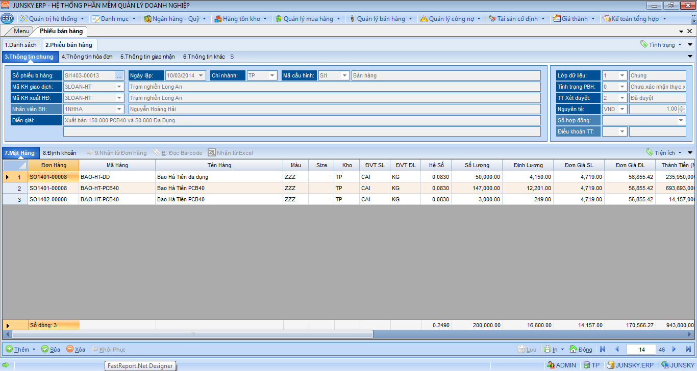Click the Thêm add icon button
697x371 pixels.
(9, 349)
